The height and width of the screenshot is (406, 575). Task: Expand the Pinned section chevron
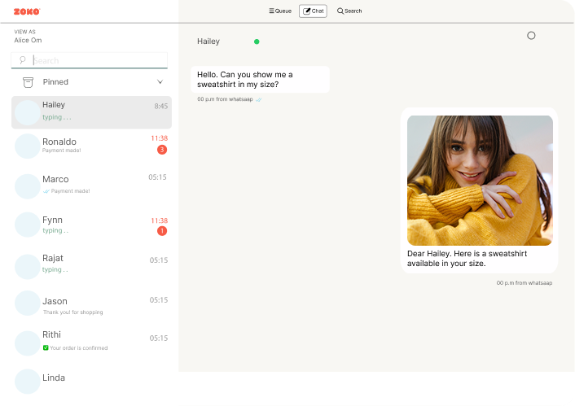point(160,81)
